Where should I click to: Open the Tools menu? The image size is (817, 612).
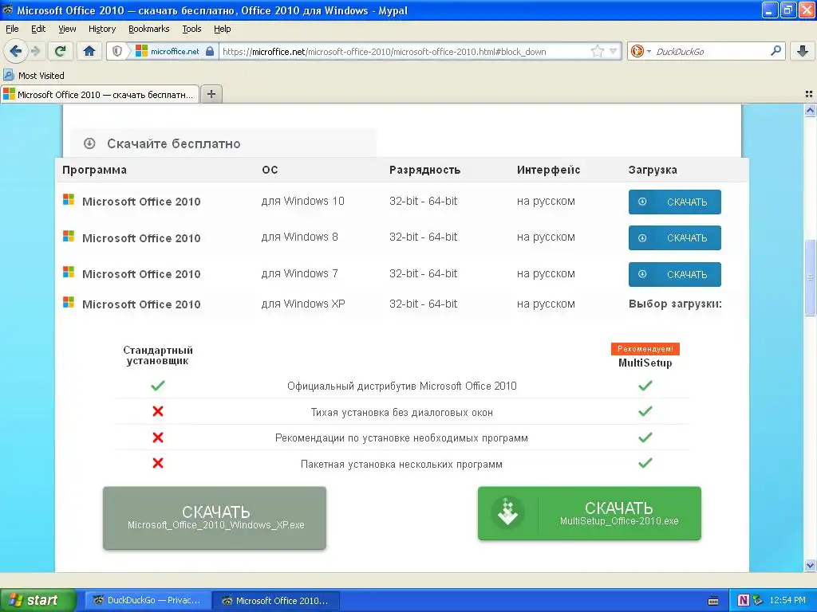[x=191, y=29]
